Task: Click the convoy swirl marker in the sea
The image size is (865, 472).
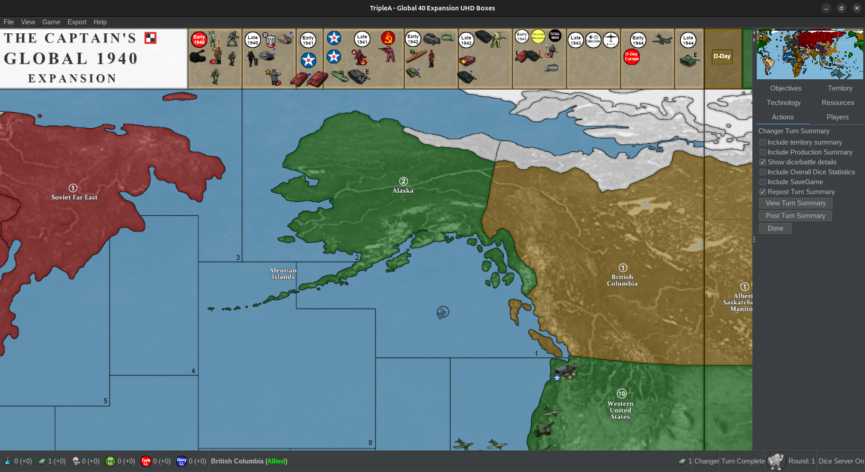Action: (443, 312)
